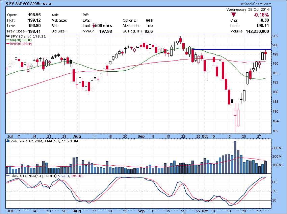
Task: Click the SPY (Daily) 198.11 chart legend
Action: pyautogui.click(x=28, y=36)
